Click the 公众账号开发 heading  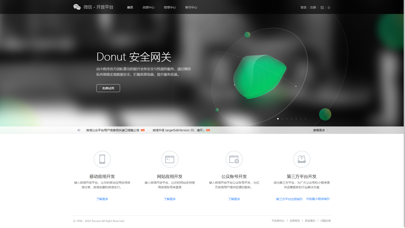coord(234,176)
